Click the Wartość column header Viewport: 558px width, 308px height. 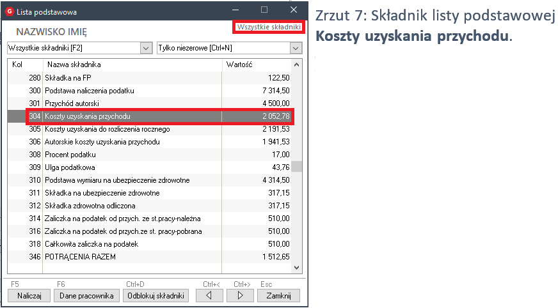(x=257, y=65)
